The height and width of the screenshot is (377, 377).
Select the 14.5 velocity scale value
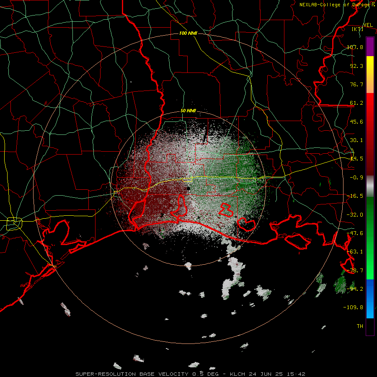(356, 159)
